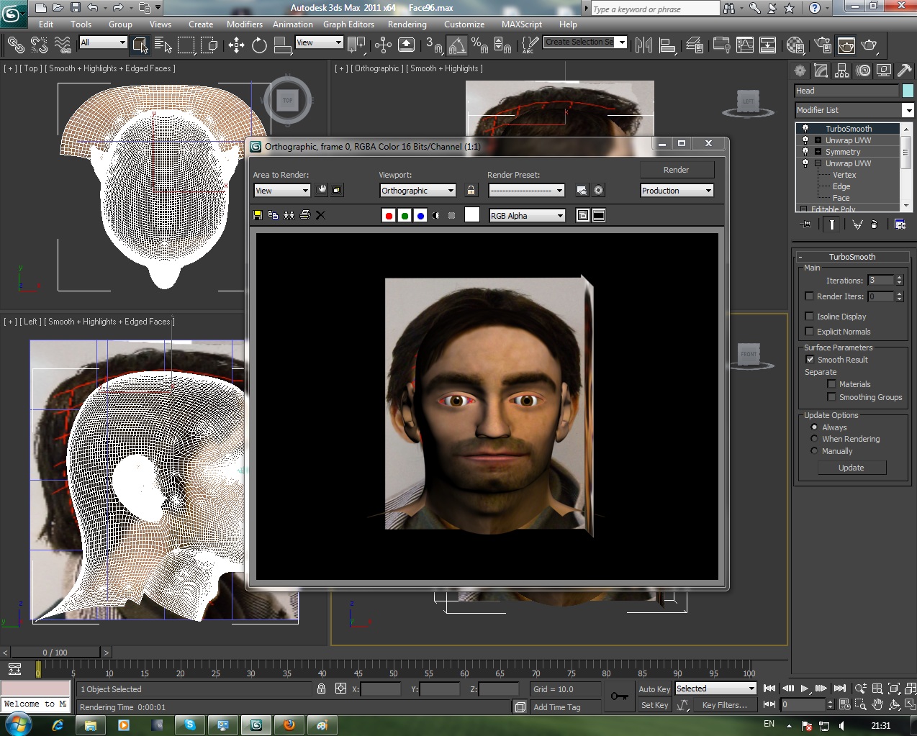Screen dimensions: 917x736
Task: Click the Head object color swatch
Action: click(908, 91)
